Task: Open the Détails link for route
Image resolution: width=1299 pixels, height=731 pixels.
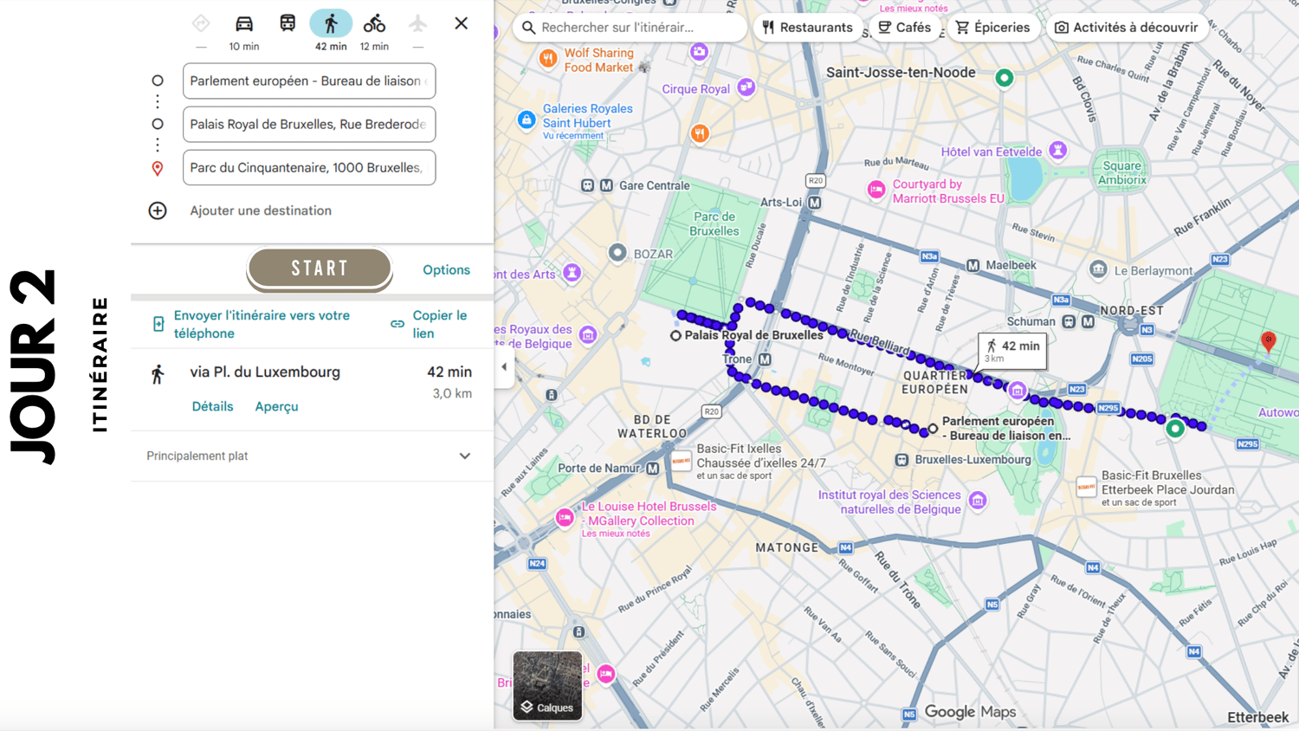Action: 212,406
